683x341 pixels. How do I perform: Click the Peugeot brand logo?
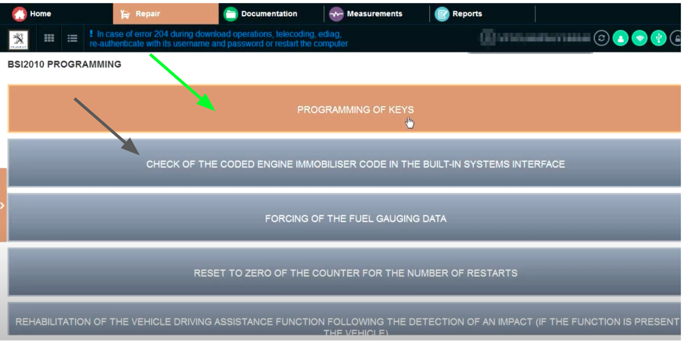18,40
